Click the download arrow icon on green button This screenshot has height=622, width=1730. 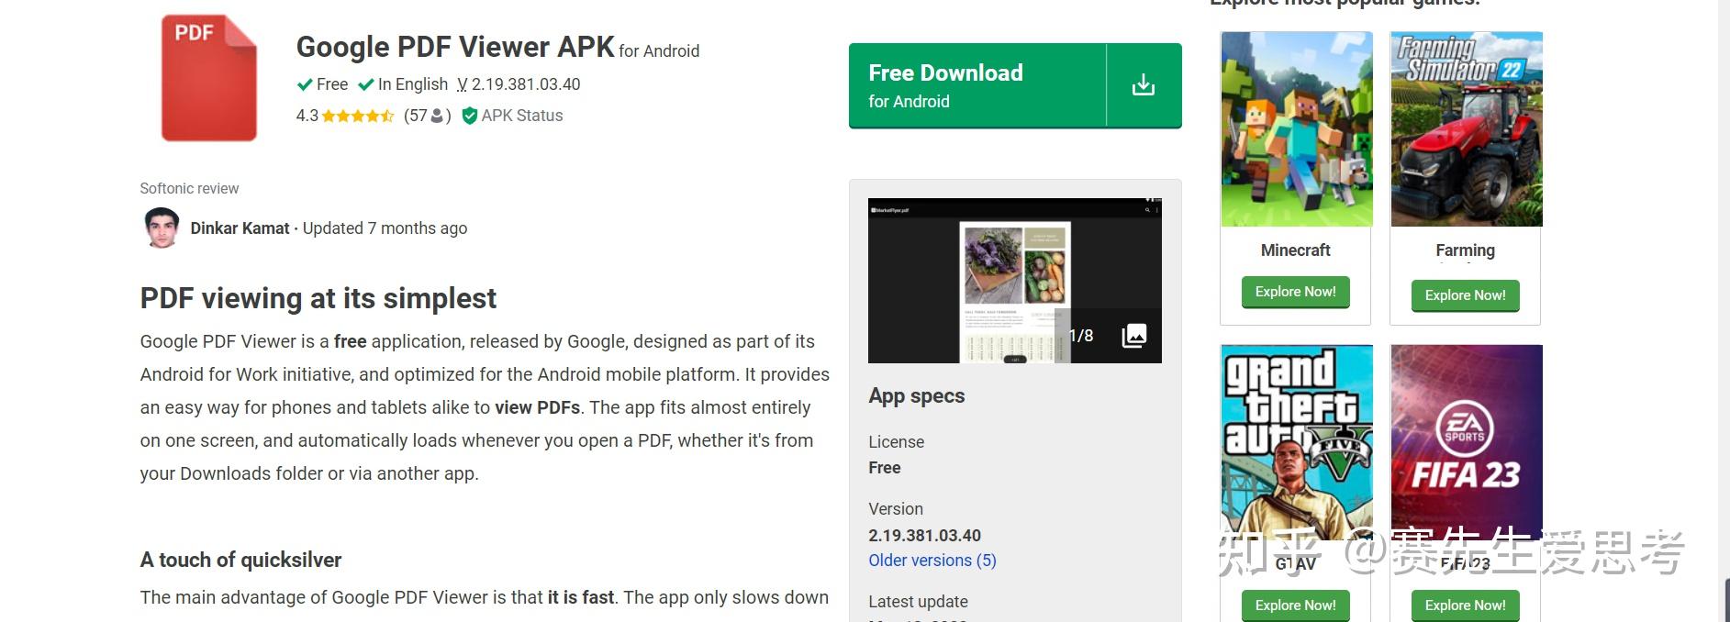tap(1144, 85)
